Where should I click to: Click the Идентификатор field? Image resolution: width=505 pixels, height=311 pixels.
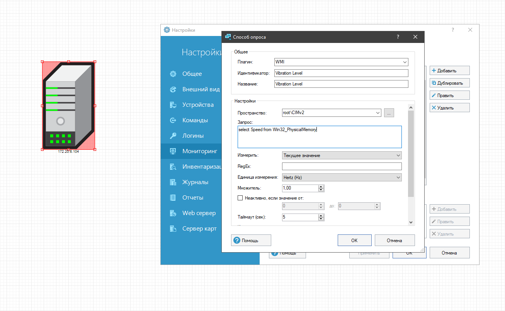tap(341, 73)
